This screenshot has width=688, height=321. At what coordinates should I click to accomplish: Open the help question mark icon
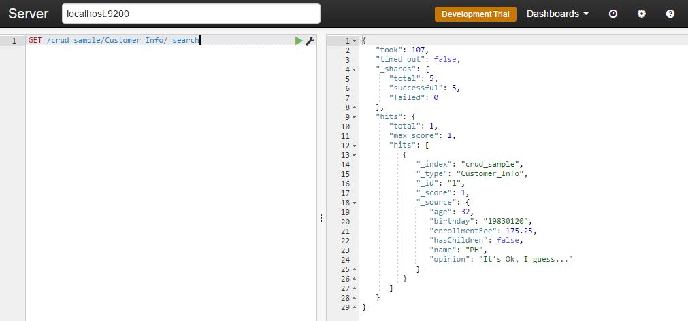pos(670,14)
